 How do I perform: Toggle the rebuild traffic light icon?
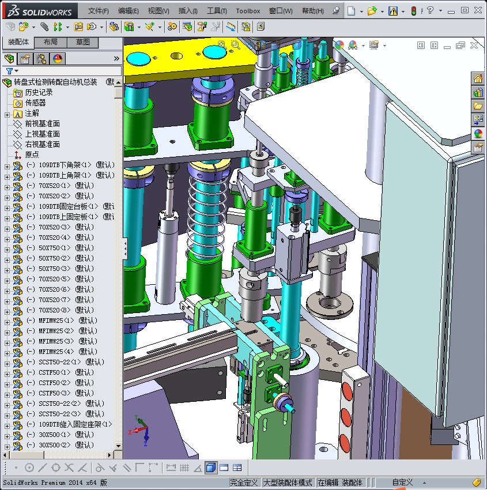(x=413, y=11)
